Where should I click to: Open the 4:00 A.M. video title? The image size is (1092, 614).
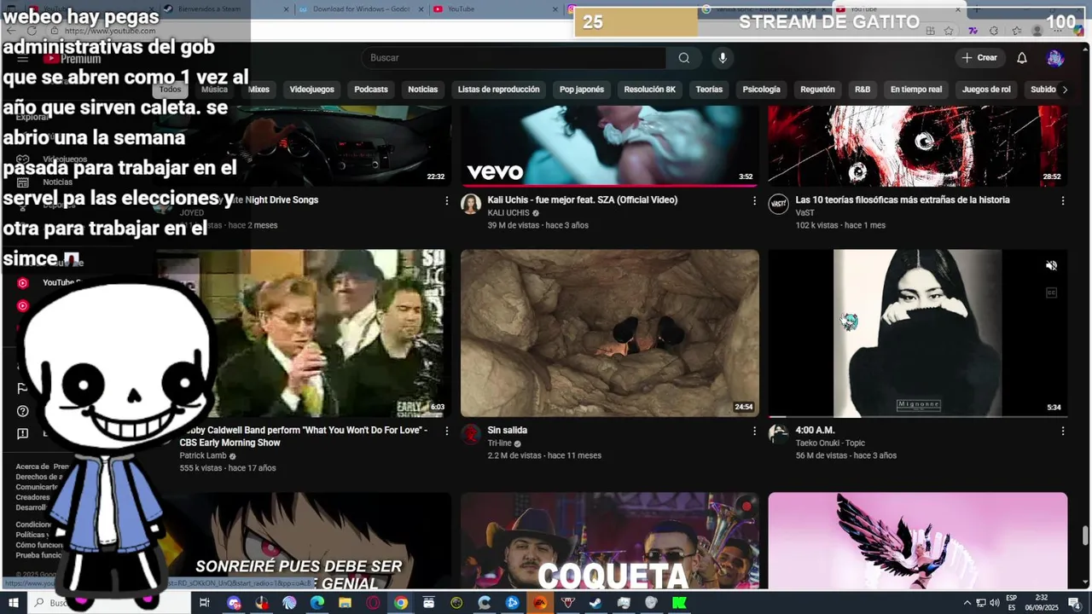click(815, 431)
